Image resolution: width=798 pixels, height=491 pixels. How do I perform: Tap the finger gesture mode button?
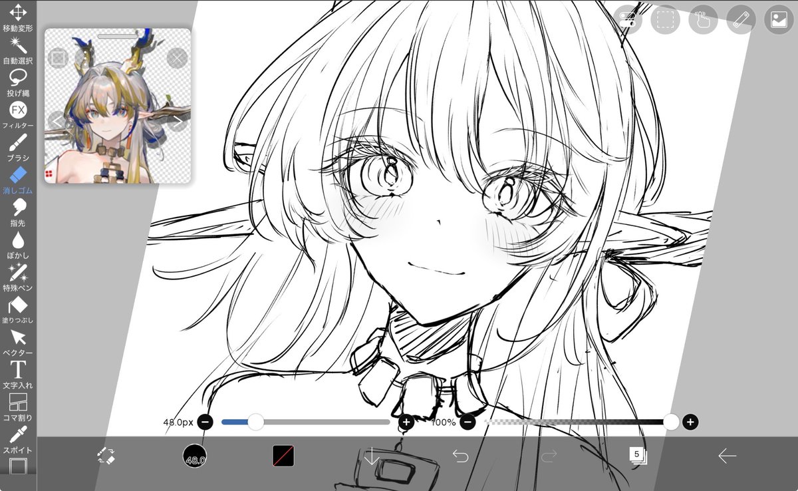(x=703, y=19)
